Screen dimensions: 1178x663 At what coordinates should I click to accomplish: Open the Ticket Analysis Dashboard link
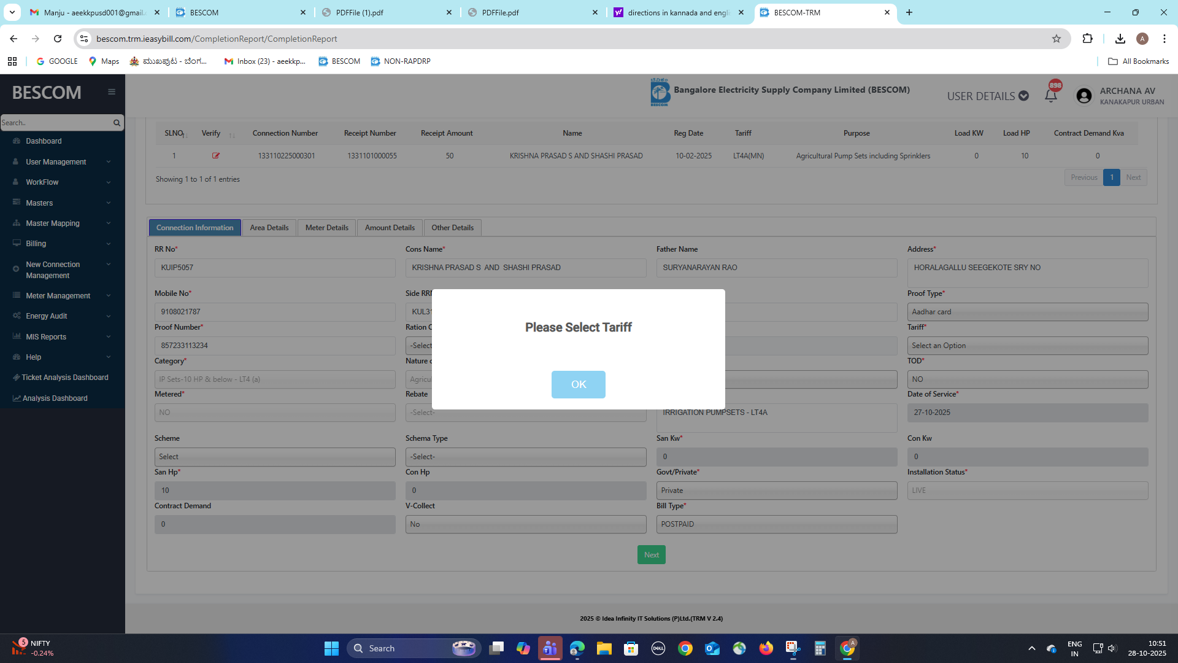coord(64,378)
